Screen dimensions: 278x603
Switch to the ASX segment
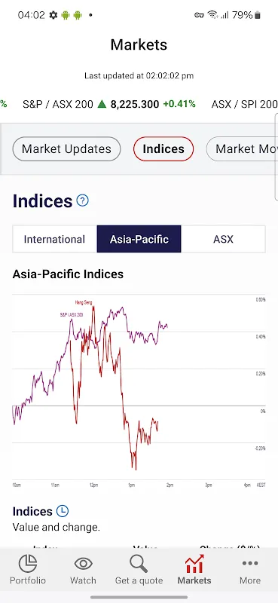point(223,239)
